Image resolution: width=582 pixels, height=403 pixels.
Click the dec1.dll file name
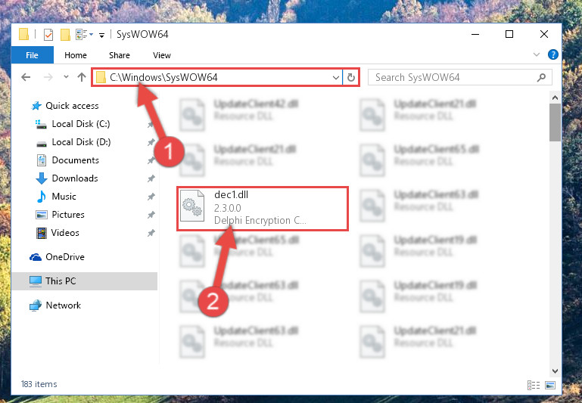click(x=232, y=194)
